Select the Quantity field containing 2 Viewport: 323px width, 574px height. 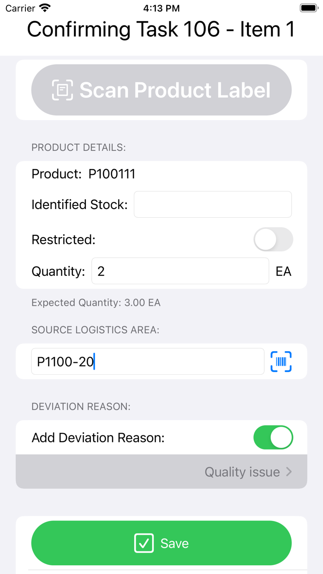click(x=180, y=271)
